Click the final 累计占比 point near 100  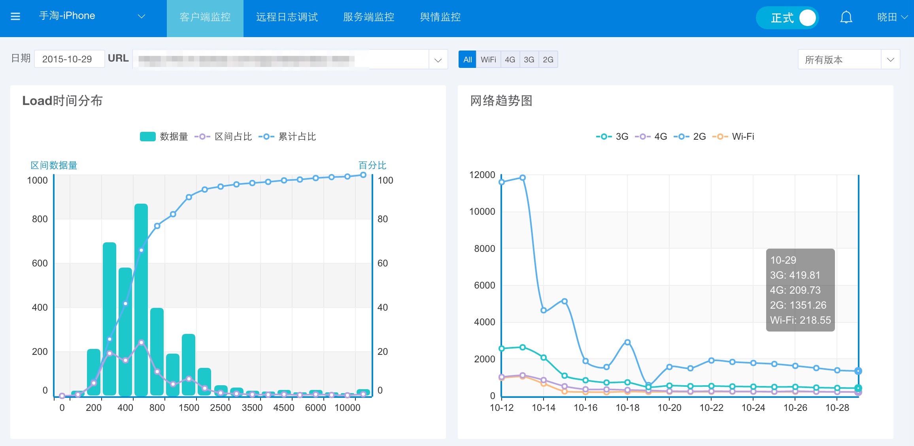click(x=363, y=175)
